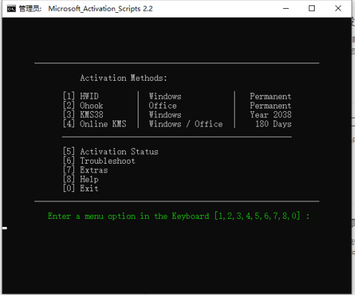Click the green 'Enter a menu option' prompt

[179, 216]
